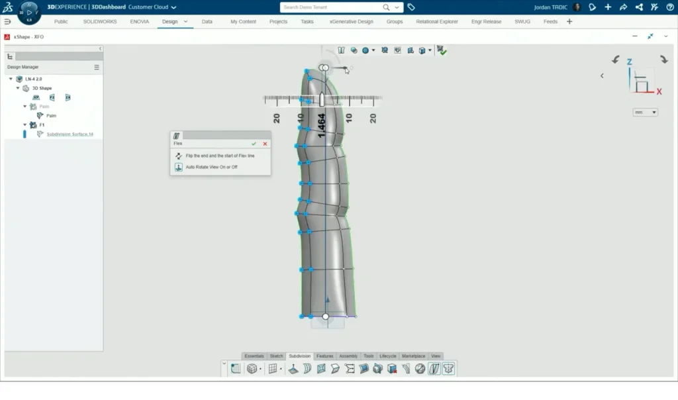Click the Share arrow icon in top bar
The width and height of the screenshot is (678, 400).
pyautogui.click(x=623, y=7)
